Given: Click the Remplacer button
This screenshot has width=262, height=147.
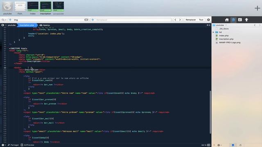Looking at the screenshot, I should (191, 20).
